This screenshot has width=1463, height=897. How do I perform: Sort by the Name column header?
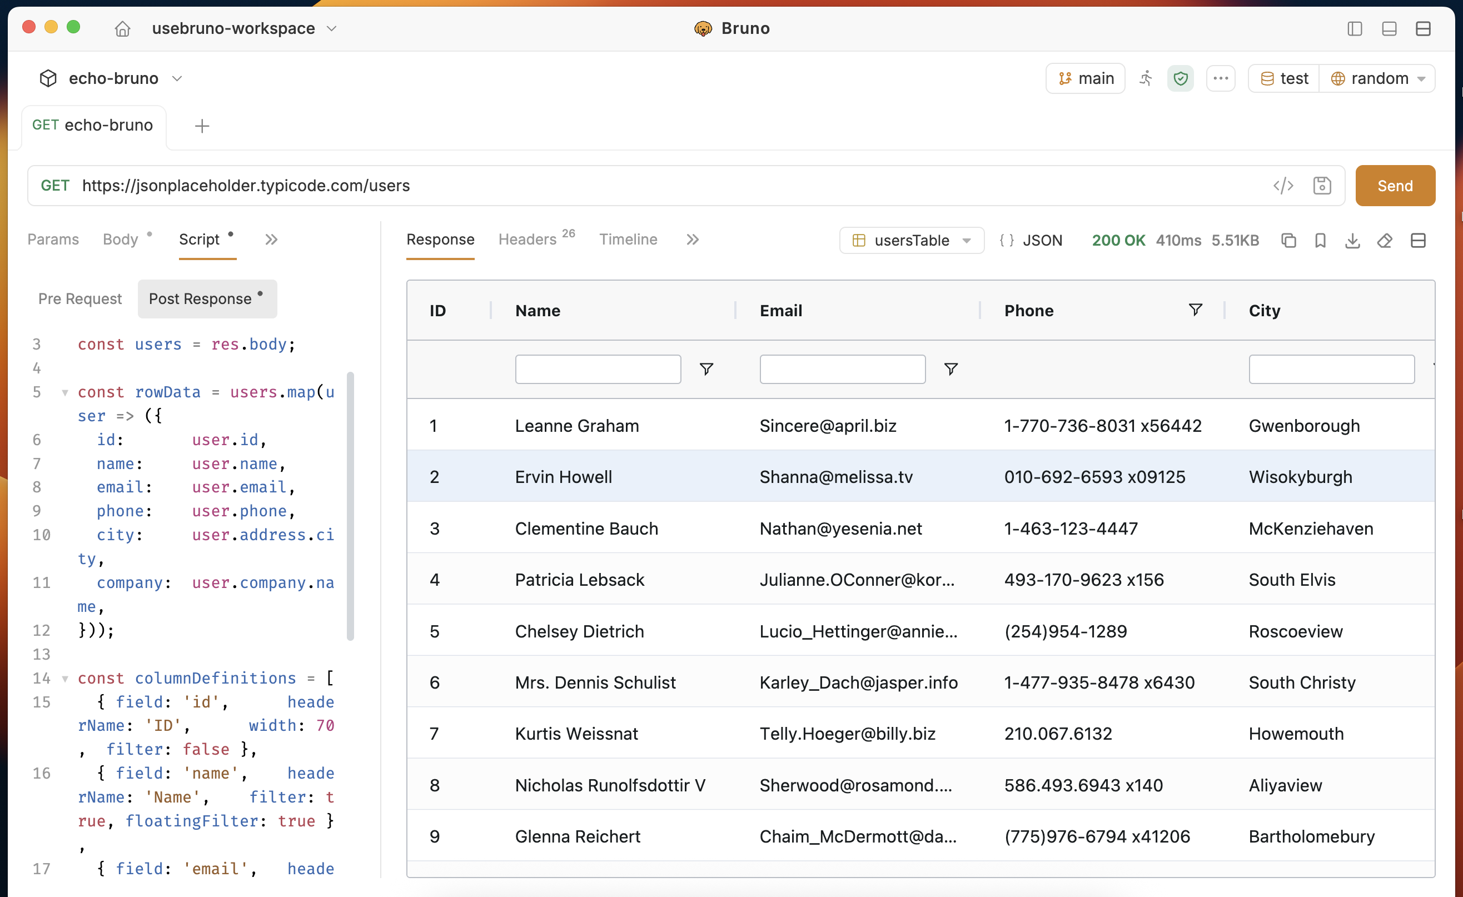tap(538, 311)
